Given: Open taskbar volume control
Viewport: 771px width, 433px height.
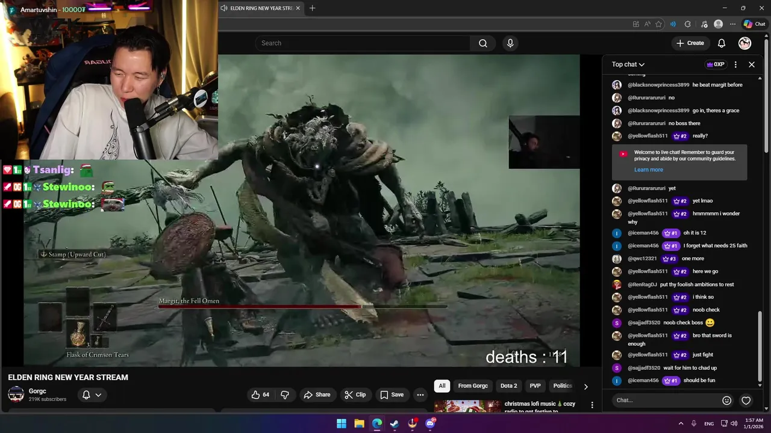Looking at the screenshot, I should pyautogui.click(x=734, y=423).
